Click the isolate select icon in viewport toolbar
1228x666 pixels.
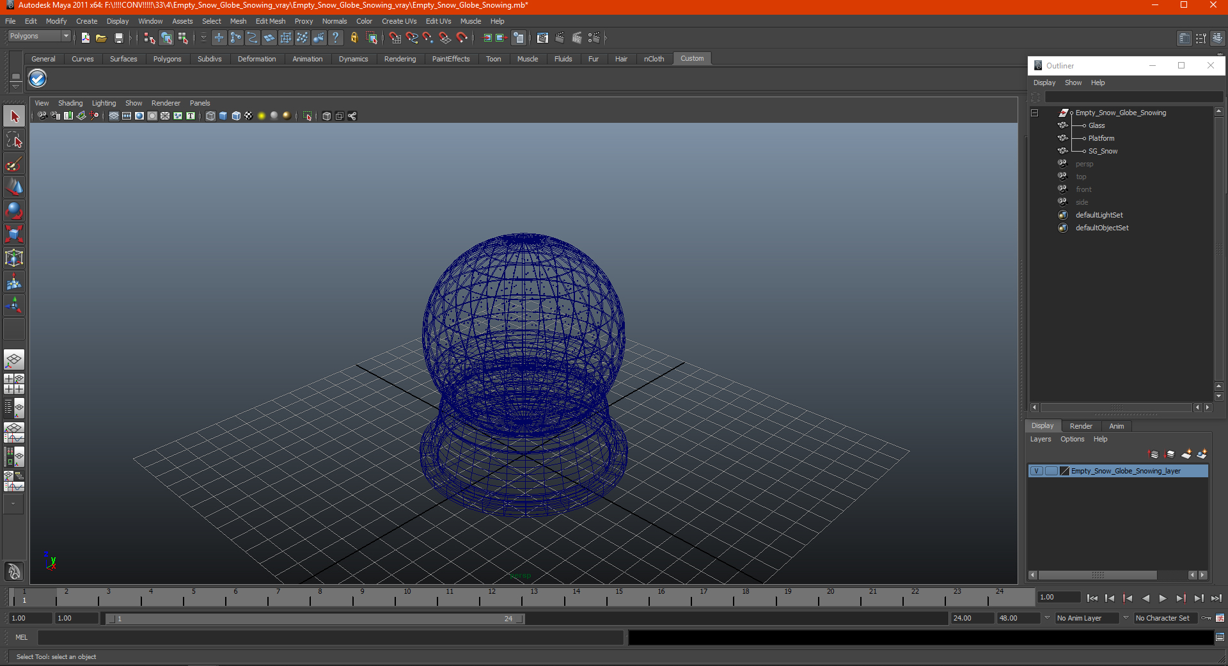click(x=308, y=116)
